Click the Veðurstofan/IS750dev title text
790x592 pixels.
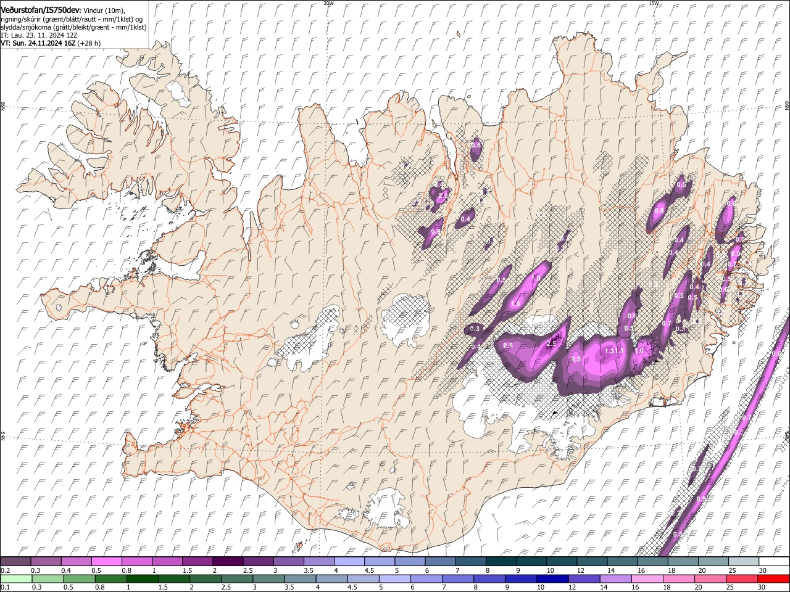tap(40, 9)
